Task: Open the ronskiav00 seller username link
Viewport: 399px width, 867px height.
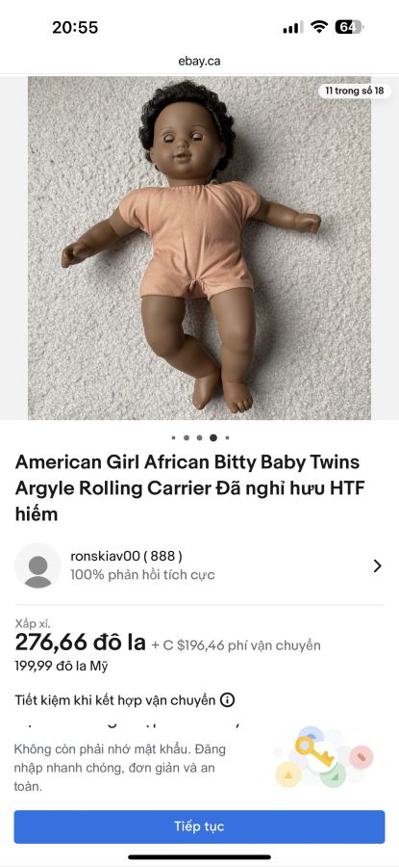Action: pos(126,556)
